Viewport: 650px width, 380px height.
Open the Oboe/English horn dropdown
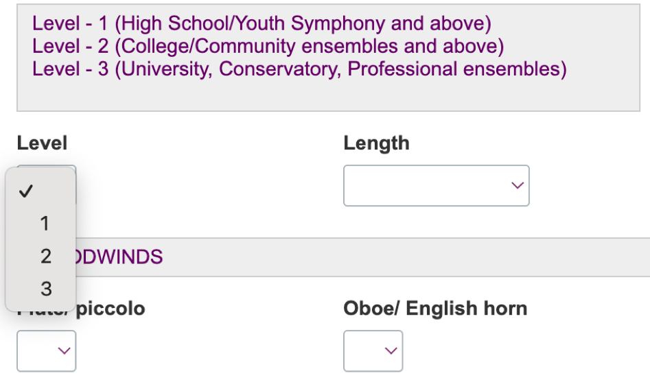[373, 351]
